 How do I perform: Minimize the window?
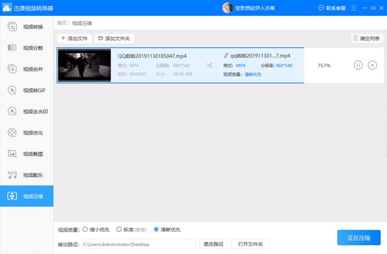(365, 8)
